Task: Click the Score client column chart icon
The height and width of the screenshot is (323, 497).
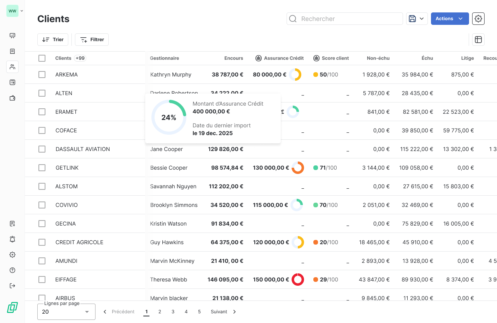Action: [316, 58]
